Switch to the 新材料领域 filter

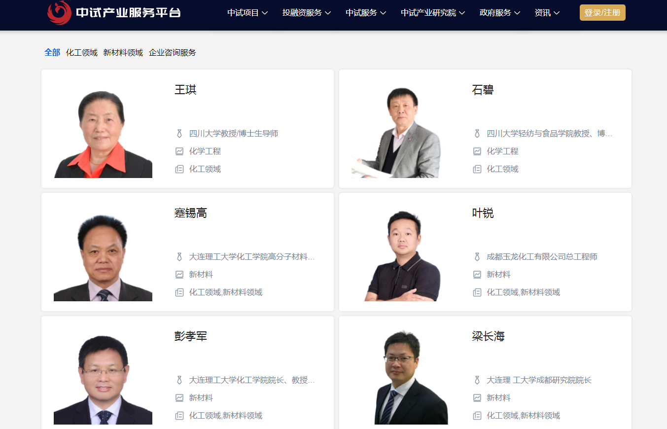[123, 53]
